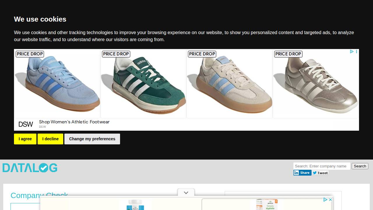Click the Twitter Tweet button
The image size is (373, 210).
pos(320,173)
